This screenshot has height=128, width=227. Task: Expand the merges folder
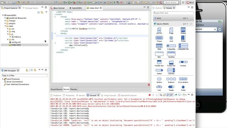5,21
